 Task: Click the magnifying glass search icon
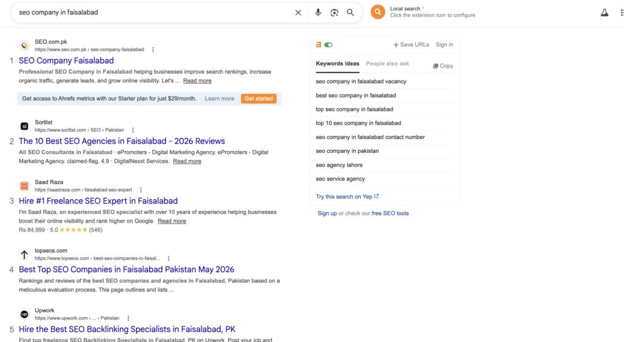pos(350,12)
